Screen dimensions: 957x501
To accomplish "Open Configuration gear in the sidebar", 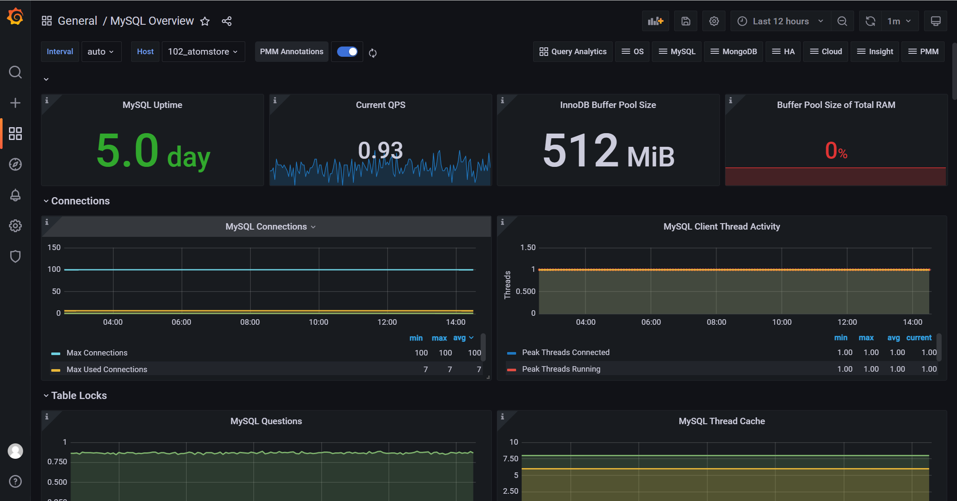I will [x=15, y=226].
